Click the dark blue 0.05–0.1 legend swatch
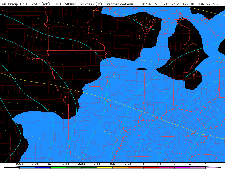This screenshot has width=225, height=169. (43, 168)
